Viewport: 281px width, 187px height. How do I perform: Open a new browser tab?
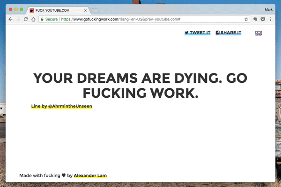pos(94,10)
